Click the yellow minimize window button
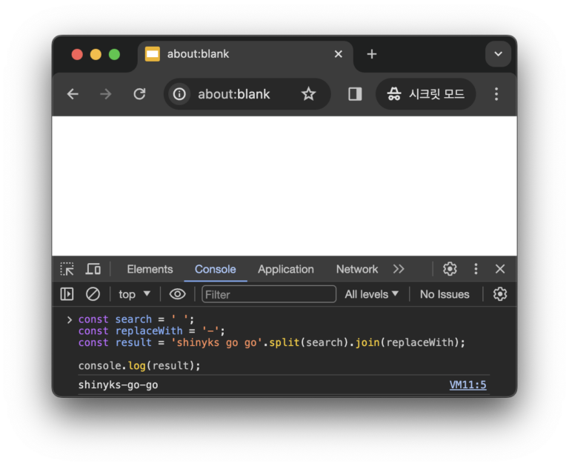The image size is (569, 466). point(96,54)
